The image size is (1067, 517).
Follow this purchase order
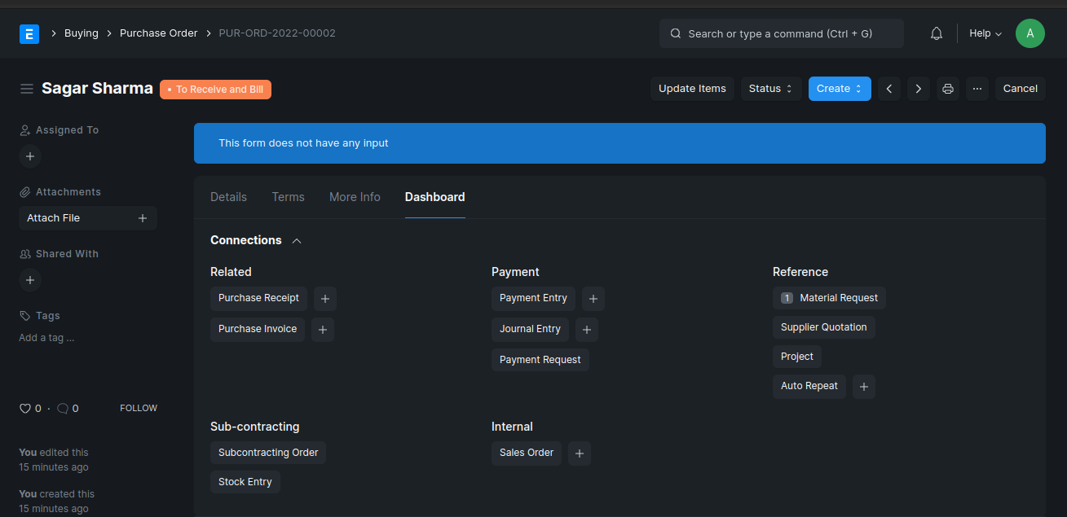[x=138, y=408]
